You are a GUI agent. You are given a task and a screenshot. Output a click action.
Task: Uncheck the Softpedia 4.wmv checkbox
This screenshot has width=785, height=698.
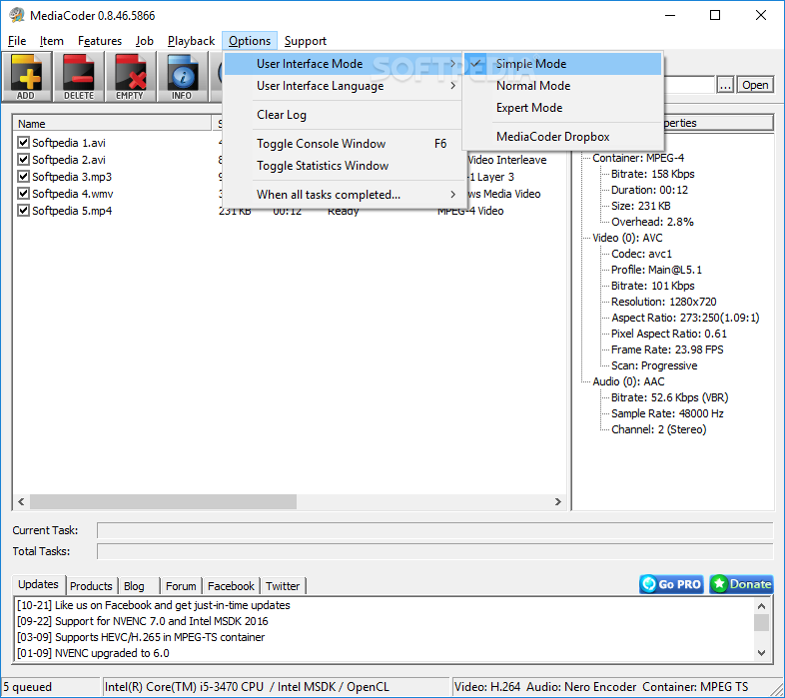point(23,194)
